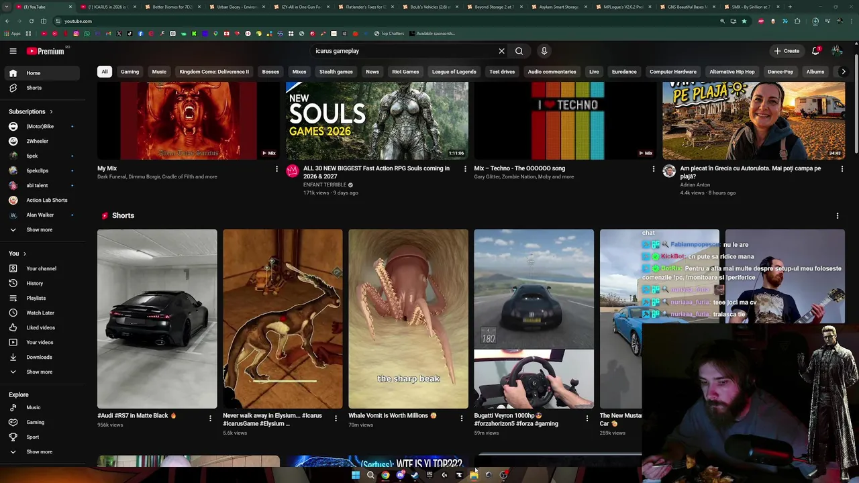Select the All filter chip
The height and width of the screenshot is (483, 859).
coord(105,72)
